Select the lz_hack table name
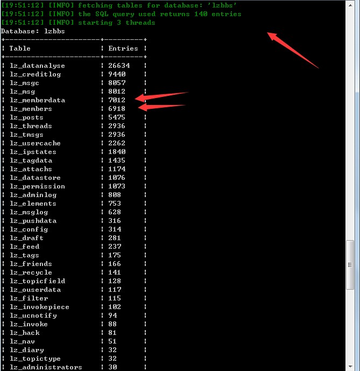The height and width of the screenshot is (371, 360). click(x=24, y=333)
